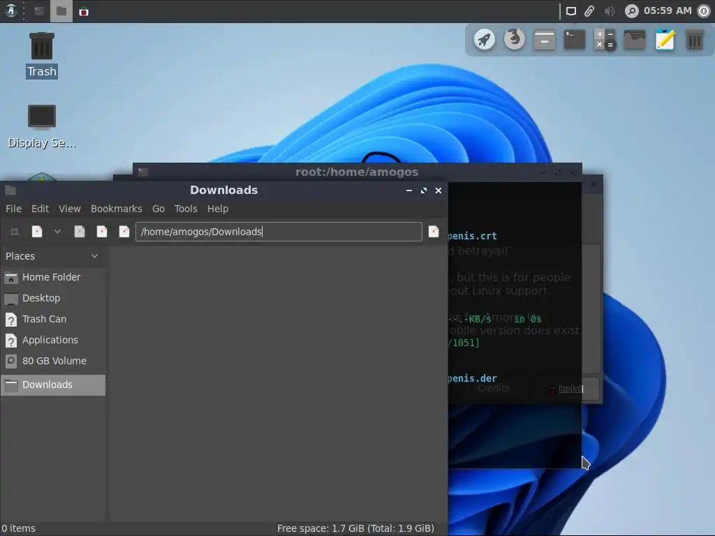Screen dimensions: 715x536
Task: Launch the terminal from the dock
Action: click(575, 40)
